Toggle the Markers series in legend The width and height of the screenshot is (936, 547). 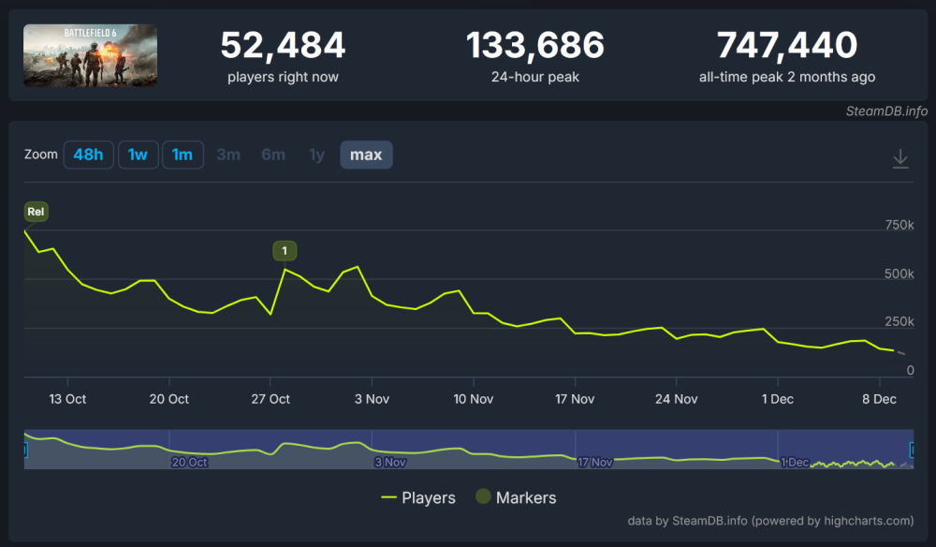coord(516,496)
